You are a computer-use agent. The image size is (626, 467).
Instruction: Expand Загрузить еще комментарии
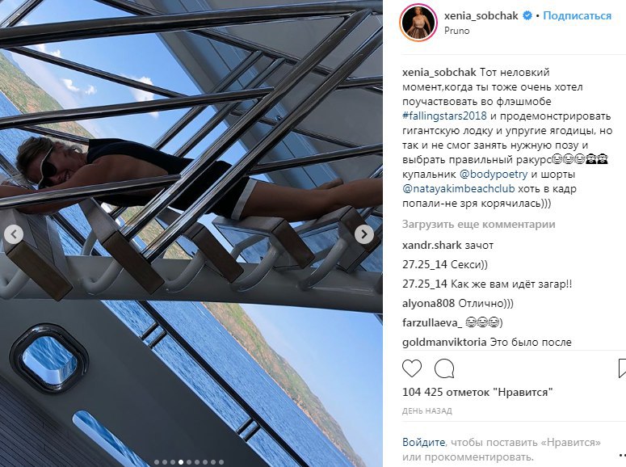pyautogui.click(x=478, y=224)
